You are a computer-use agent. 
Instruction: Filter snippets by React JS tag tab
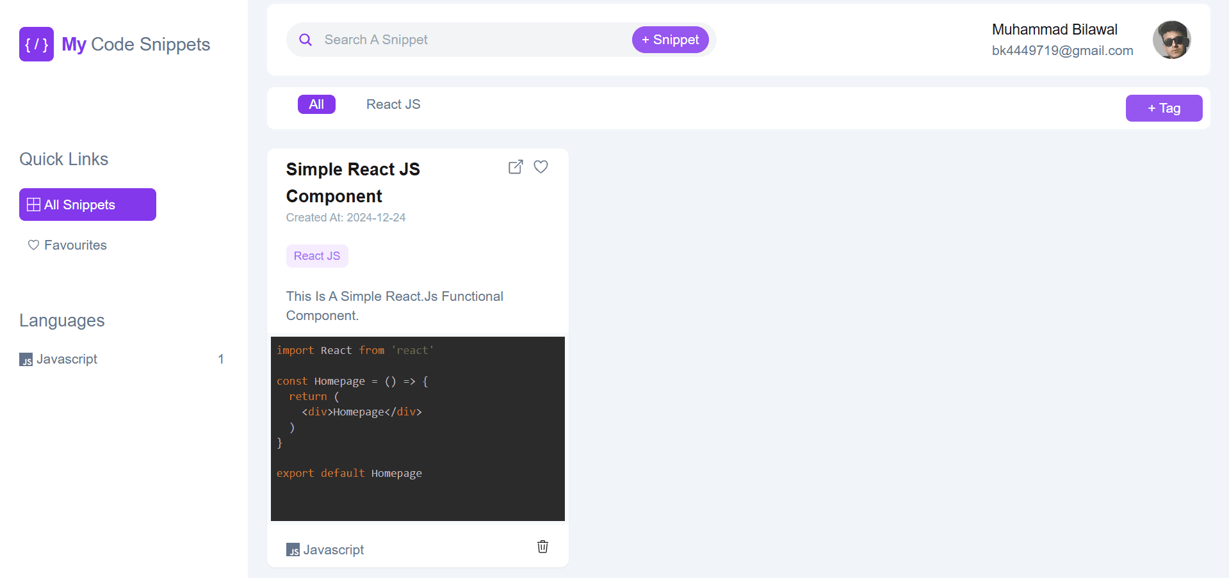393,104
